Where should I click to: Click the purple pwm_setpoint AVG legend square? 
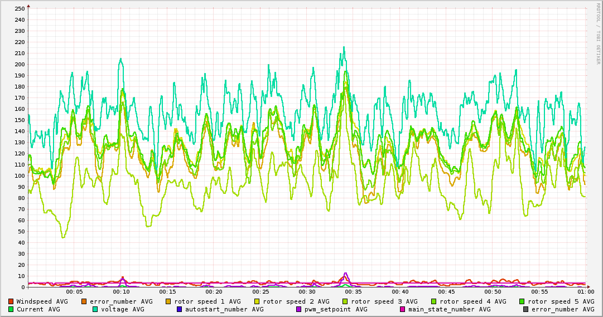299,309
